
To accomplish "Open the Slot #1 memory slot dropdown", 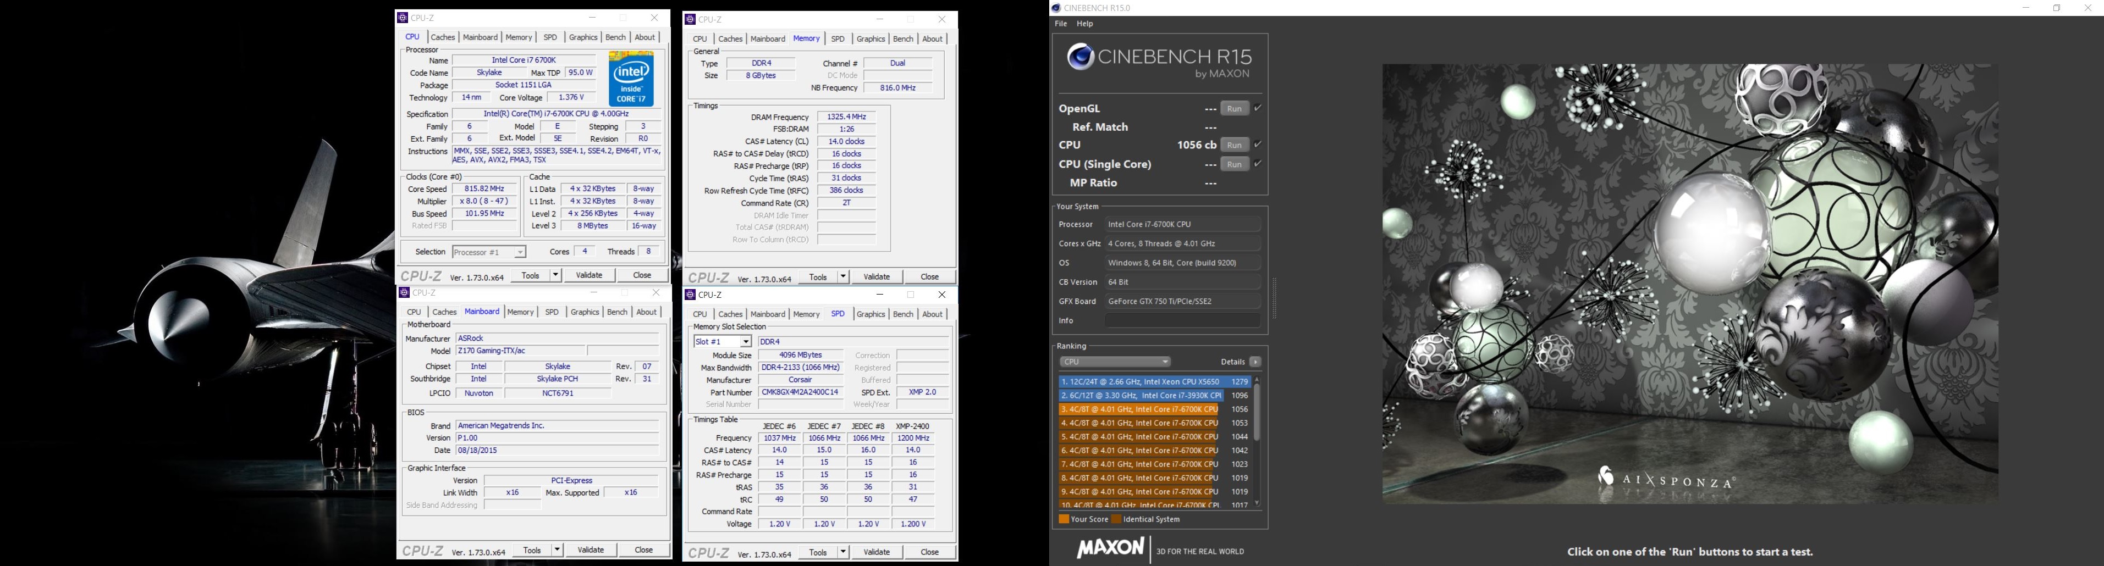I will (723, 341).
